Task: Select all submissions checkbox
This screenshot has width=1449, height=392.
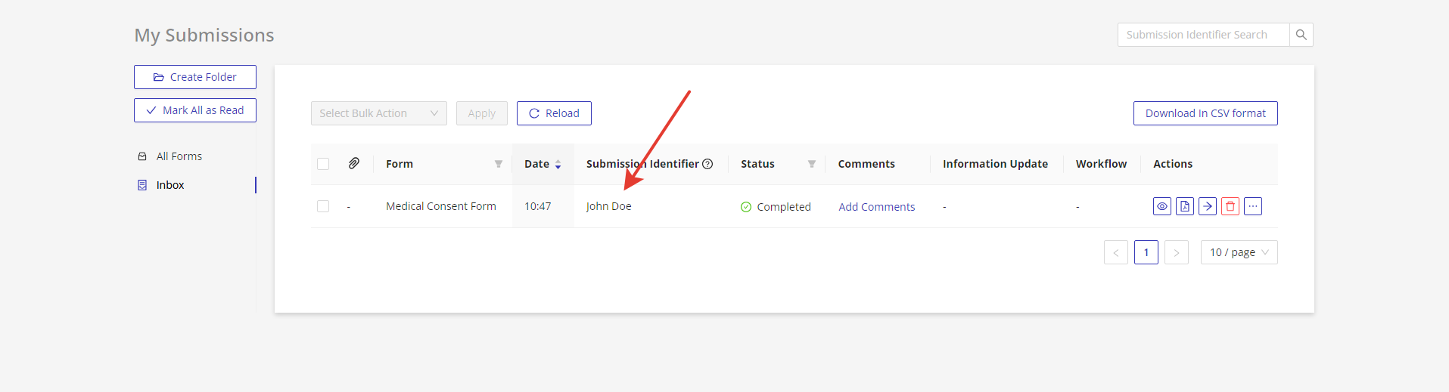Action: pos(323,164)
